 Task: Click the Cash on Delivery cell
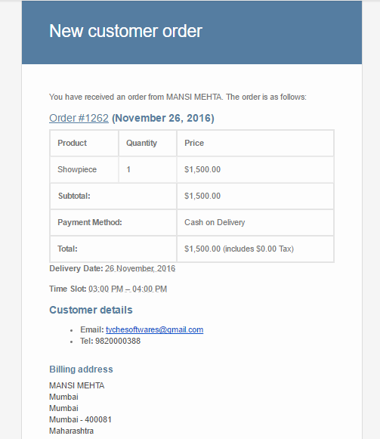255,222
